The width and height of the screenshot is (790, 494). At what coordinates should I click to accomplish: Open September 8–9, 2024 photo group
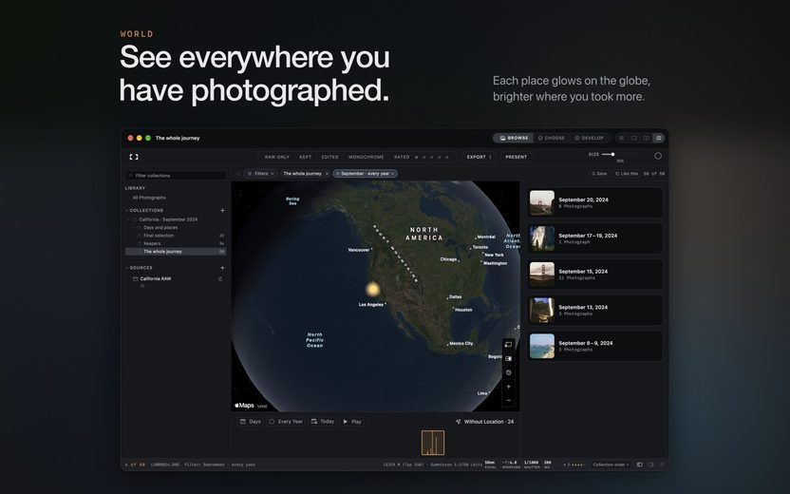[x=595, y=346]
